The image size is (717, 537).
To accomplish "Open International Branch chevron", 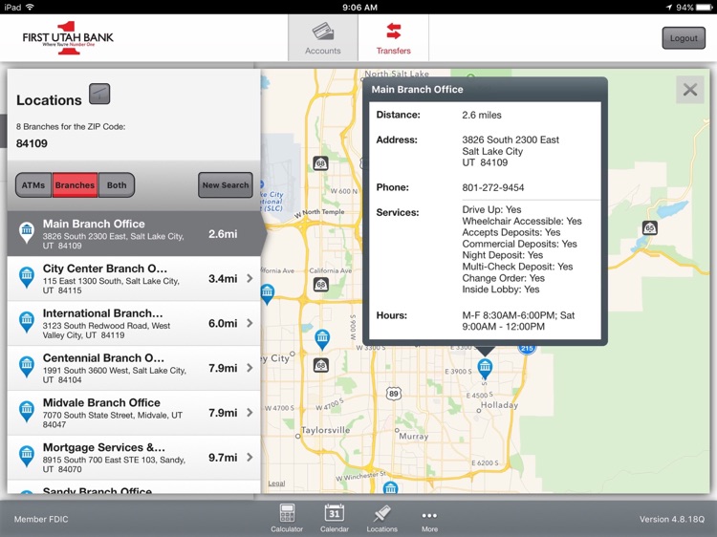I will coord(250,323).
